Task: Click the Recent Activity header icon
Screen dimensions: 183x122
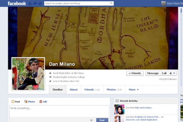Action: click(x=117, y=101)
